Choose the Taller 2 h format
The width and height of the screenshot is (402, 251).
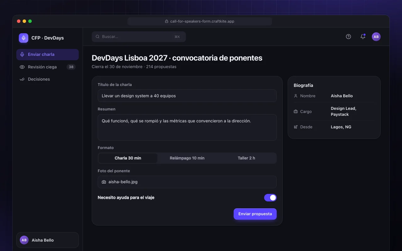point(247,158)
